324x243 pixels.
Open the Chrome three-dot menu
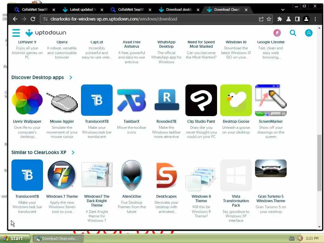315,19
